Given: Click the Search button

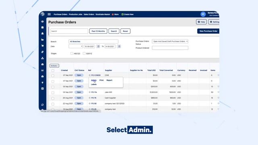Looking at the screenshot, I should pyautogui.click(x=114, y=31).
